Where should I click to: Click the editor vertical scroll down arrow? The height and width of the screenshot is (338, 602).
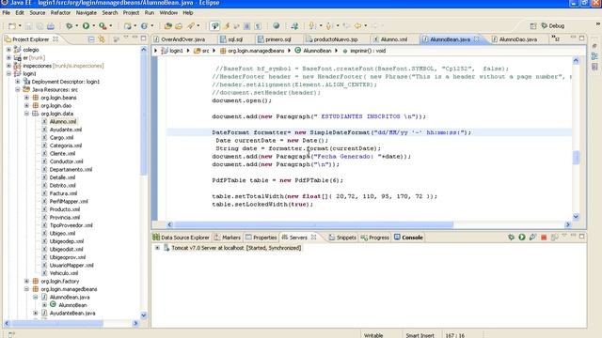click(x=576, y=217)
